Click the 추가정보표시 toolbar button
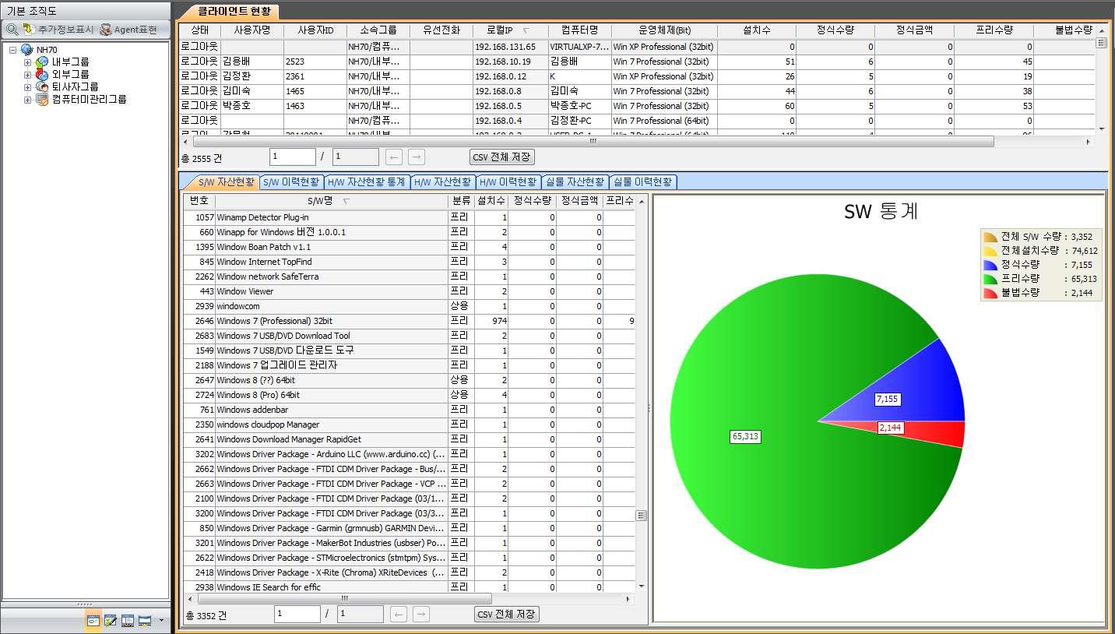Viewport: 1115px width, 634px height. (x=58, y=30)
